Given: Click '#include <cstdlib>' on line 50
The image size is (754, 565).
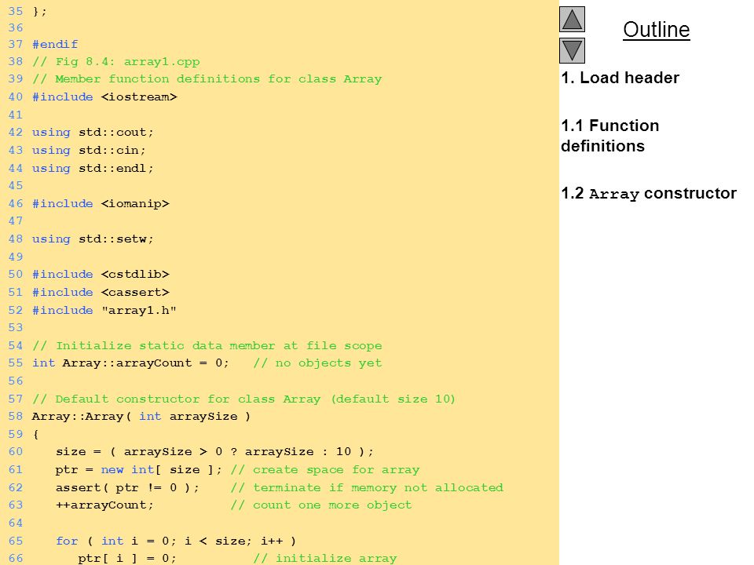Looking at the screenshot, I should point(101,275).
